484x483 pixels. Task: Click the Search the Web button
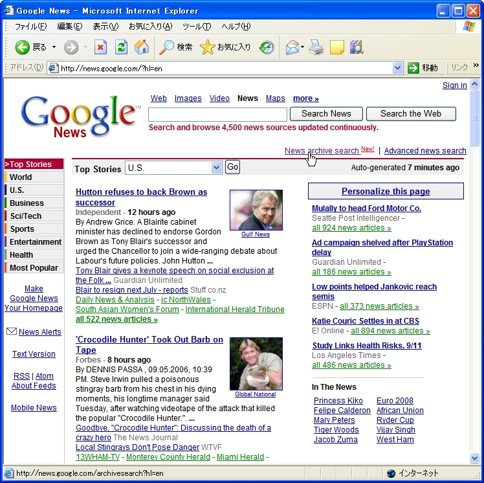pyautogui.click(x=411, y=114)
